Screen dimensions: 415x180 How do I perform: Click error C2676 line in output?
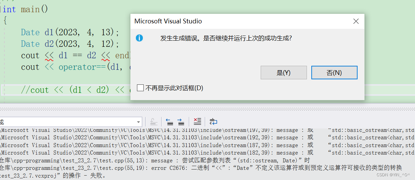pos(201,168)
